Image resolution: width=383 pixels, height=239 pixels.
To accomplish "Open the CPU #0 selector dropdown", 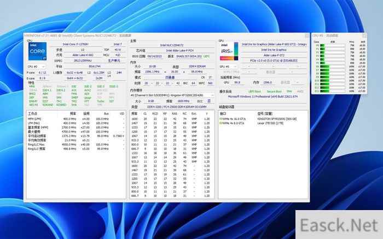I will pos(36,67).
